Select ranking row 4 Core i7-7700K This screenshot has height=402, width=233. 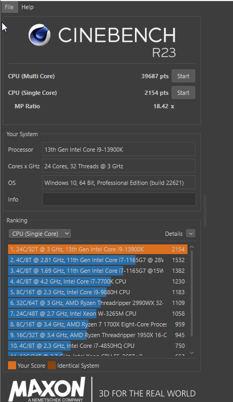pos(97,281)
